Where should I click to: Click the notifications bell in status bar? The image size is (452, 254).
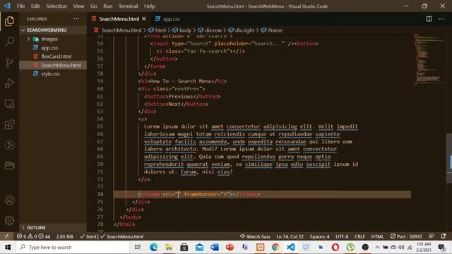point(444,236)
